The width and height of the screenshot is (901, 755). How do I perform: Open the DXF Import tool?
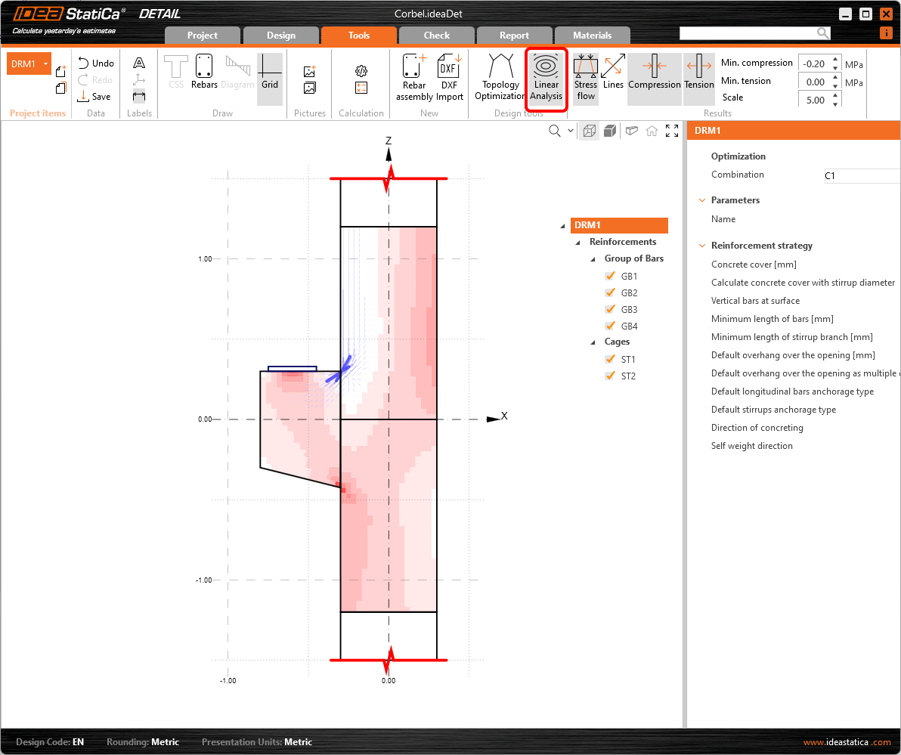449,76
